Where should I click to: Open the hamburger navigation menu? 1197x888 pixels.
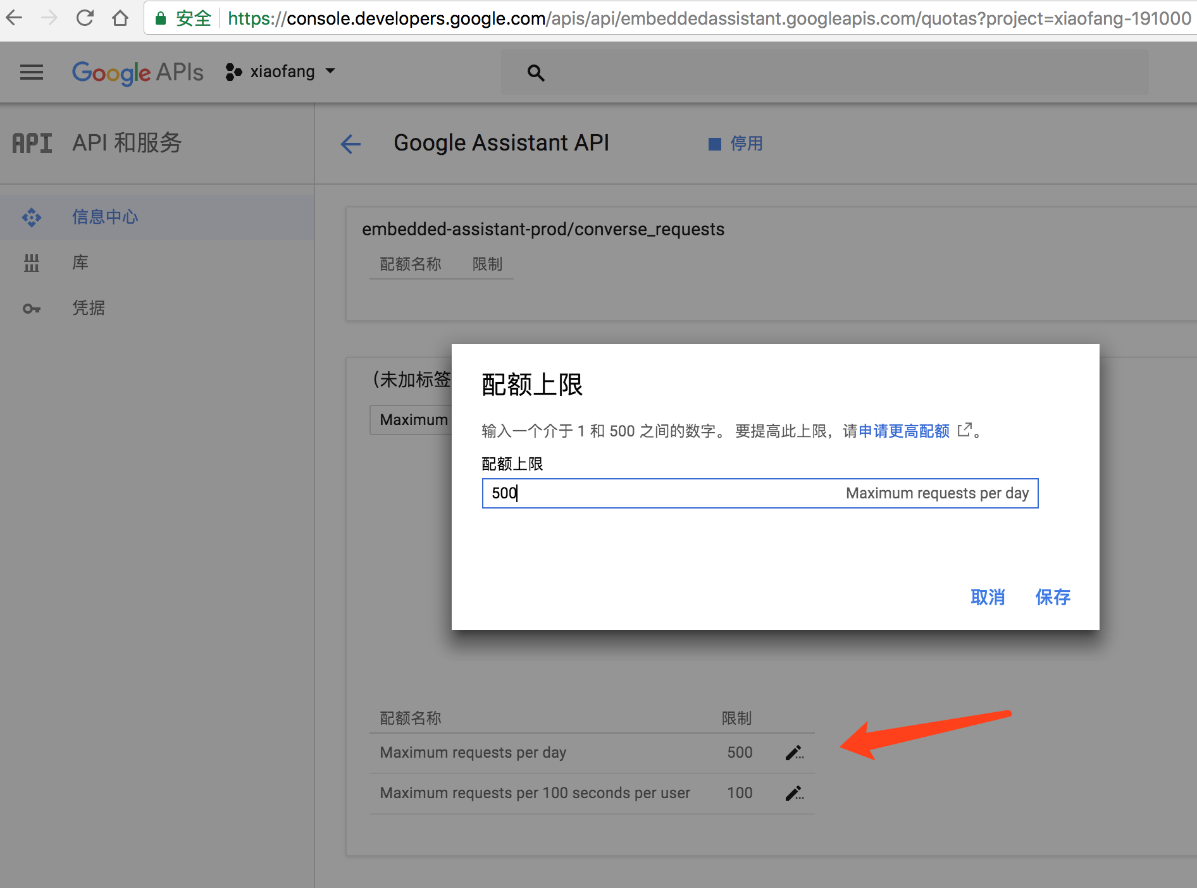(32, 72)
